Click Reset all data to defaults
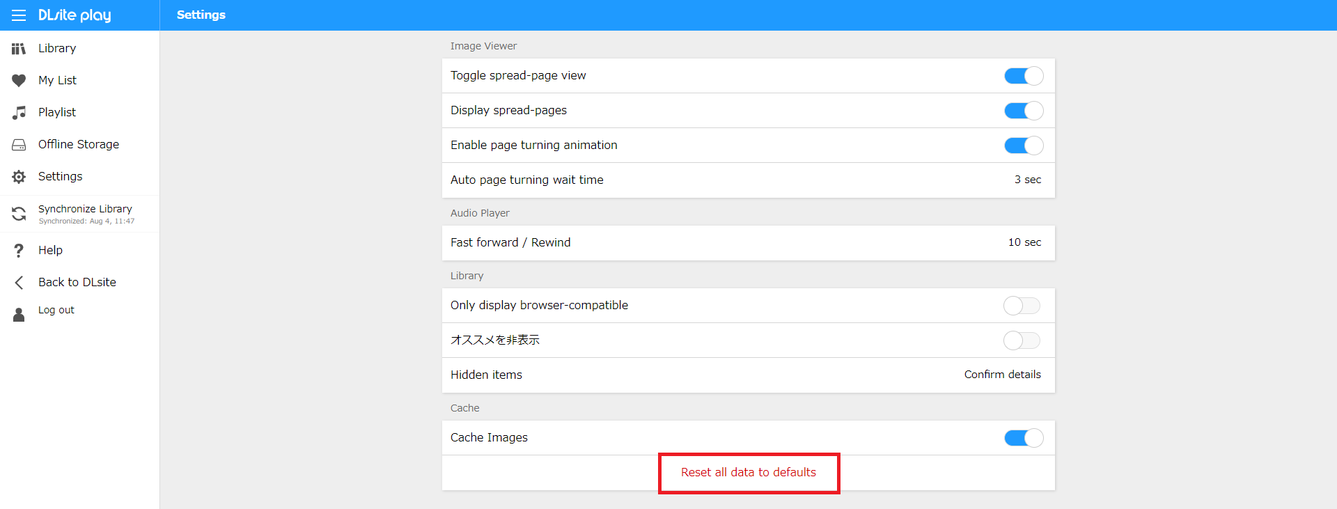1337x509 pixels. [x=749, y=472]
